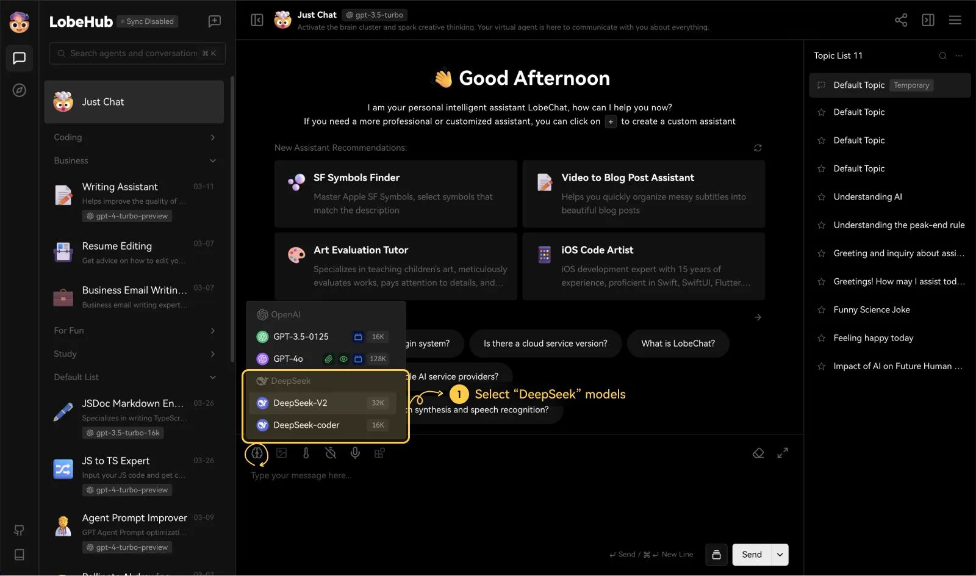The height and width of the screenshot is (576, 976).
Task: Open the Just Chat session
Action: 134,102
